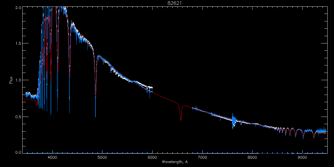Click the x-axis tick label 7000
The image size is (334, 167).
(202, 157)
